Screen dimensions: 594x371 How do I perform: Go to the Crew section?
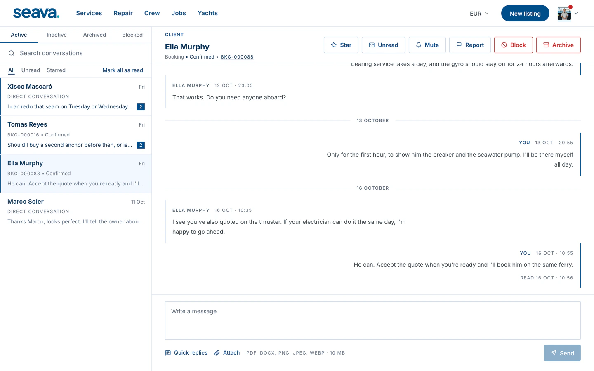[x=152, y=13]
